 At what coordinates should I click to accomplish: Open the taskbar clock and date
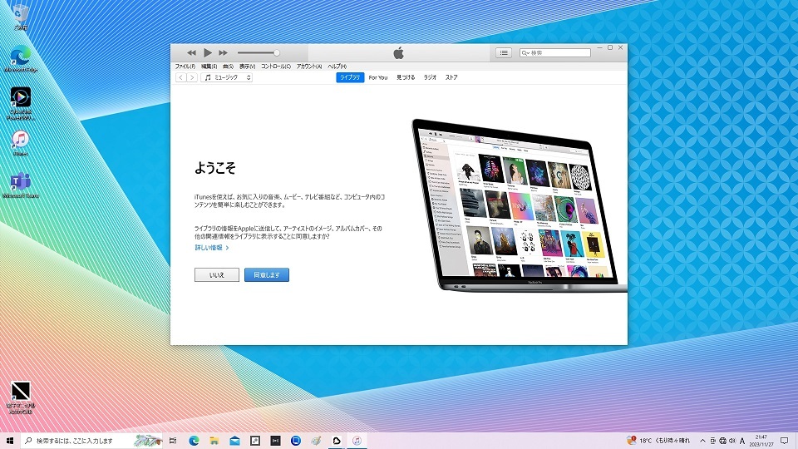click(x=761, y=441)
